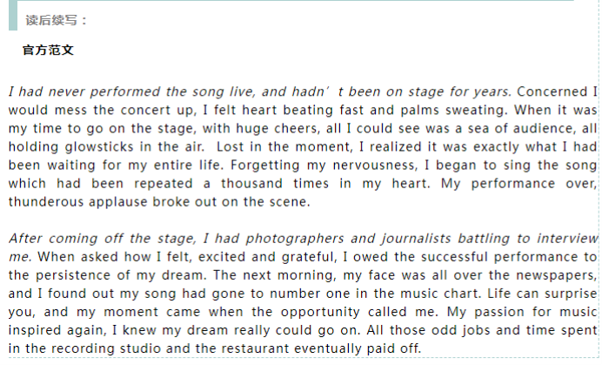Click the italic sentence starting 'After coming off'

pos(303,247)
